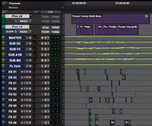This screenshot has width=152, height=126.
Task: Open the output selector on the DX 01 track
Action: [x=45, y=72]
